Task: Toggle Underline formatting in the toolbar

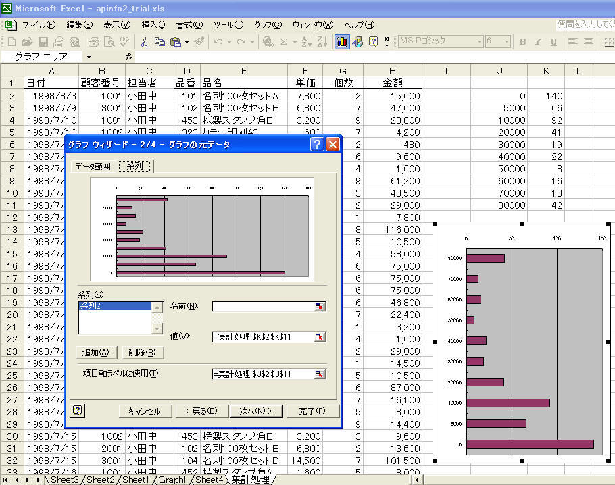Action: (x=553, y=42)
